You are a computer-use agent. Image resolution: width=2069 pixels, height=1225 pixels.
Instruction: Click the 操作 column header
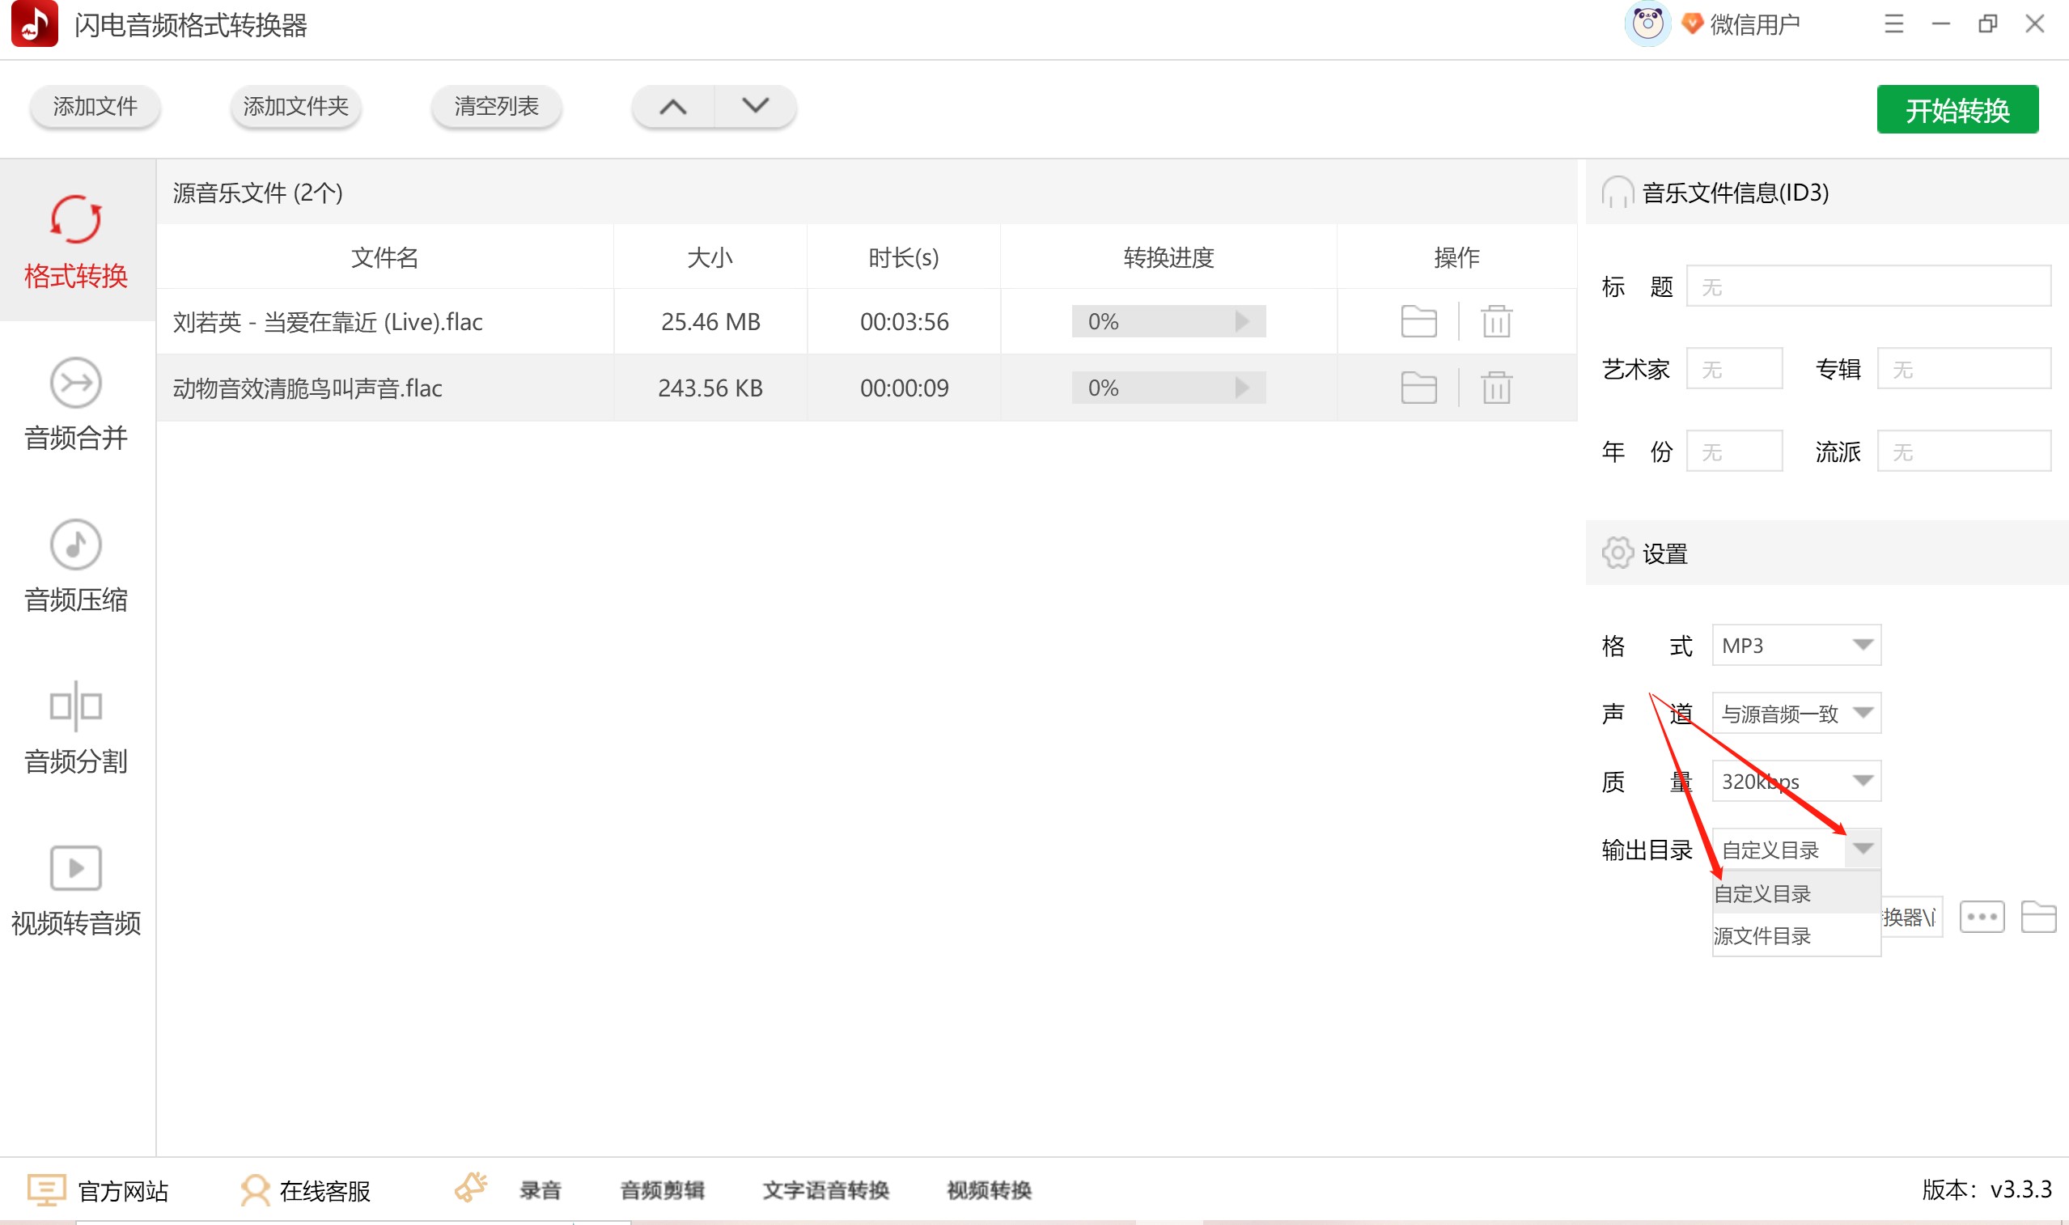(1456, 257)
